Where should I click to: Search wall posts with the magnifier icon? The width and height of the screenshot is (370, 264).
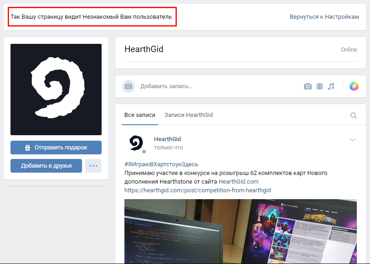click(x=353, y=116)
